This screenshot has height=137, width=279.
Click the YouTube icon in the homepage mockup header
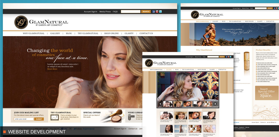[157, 12]
